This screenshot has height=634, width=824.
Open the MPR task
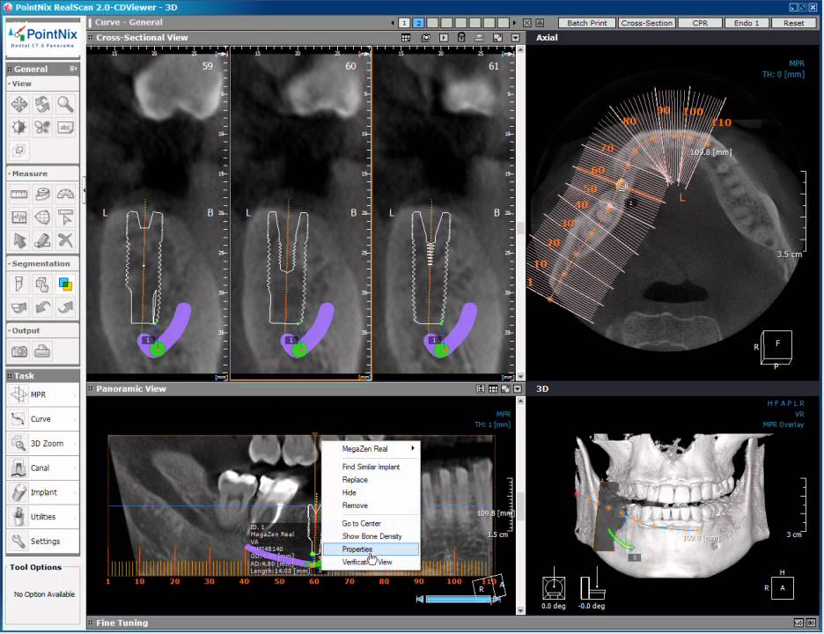click(42, 394)
